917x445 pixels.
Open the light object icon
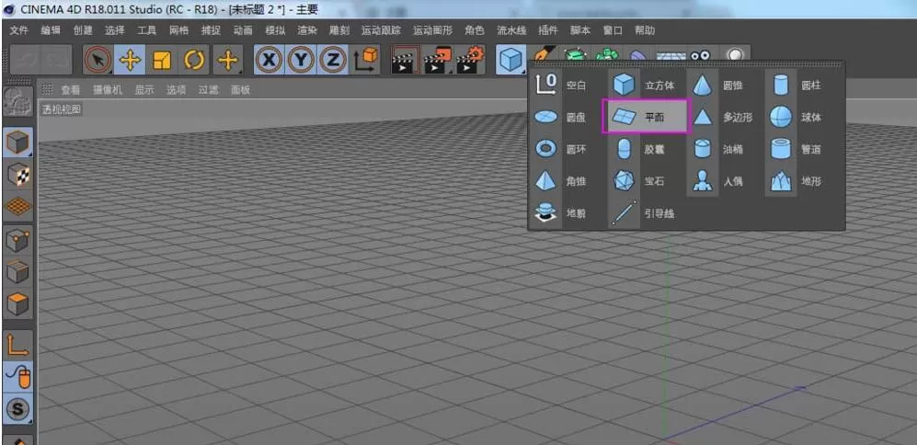[734, 53]
